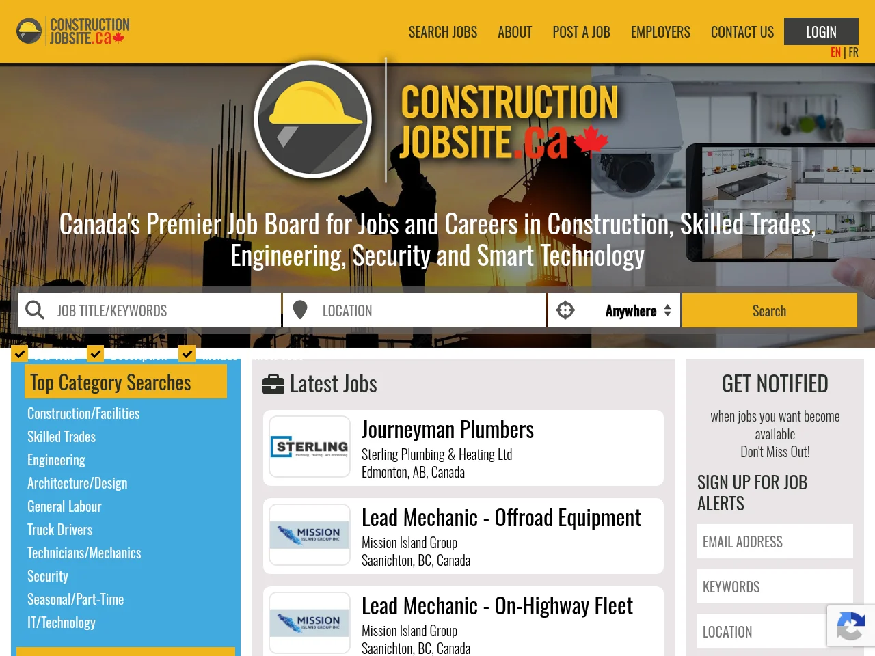
Task: Click the Login button
Action: (x=821, y=31)
